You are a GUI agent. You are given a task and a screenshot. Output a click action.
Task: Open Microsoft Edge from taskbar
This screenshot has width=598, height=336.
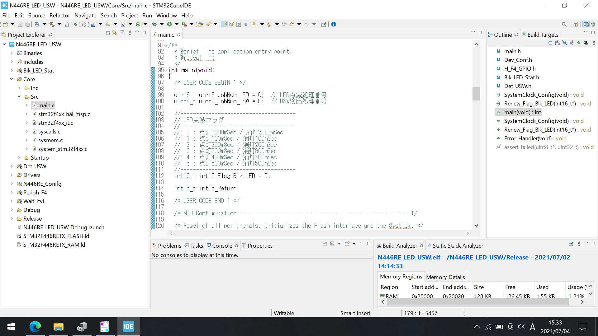coord(35,327)
